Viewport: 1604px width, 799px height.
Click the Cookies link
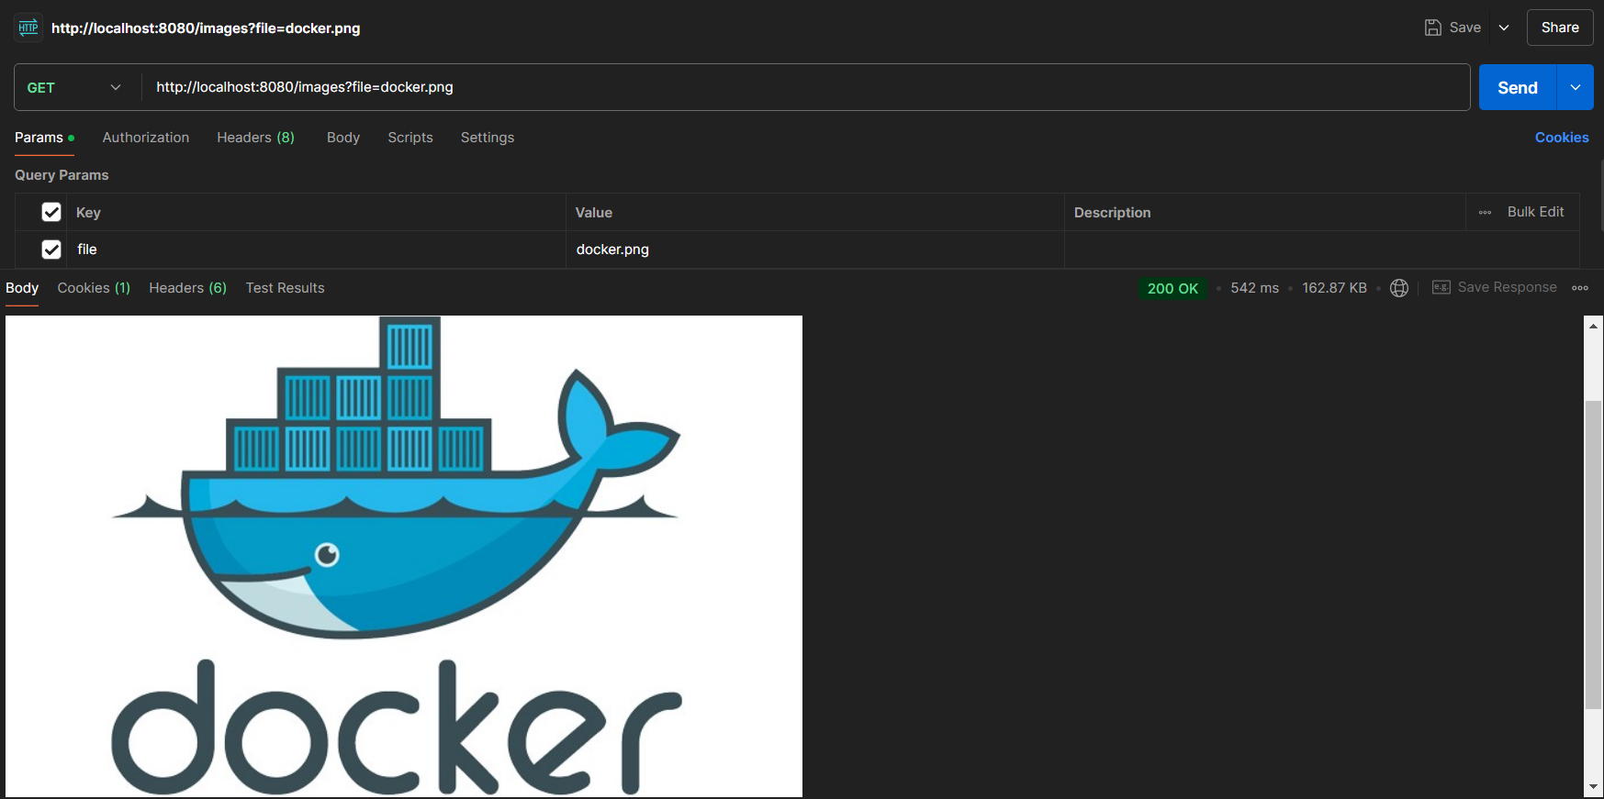(x=1562, y=138)
